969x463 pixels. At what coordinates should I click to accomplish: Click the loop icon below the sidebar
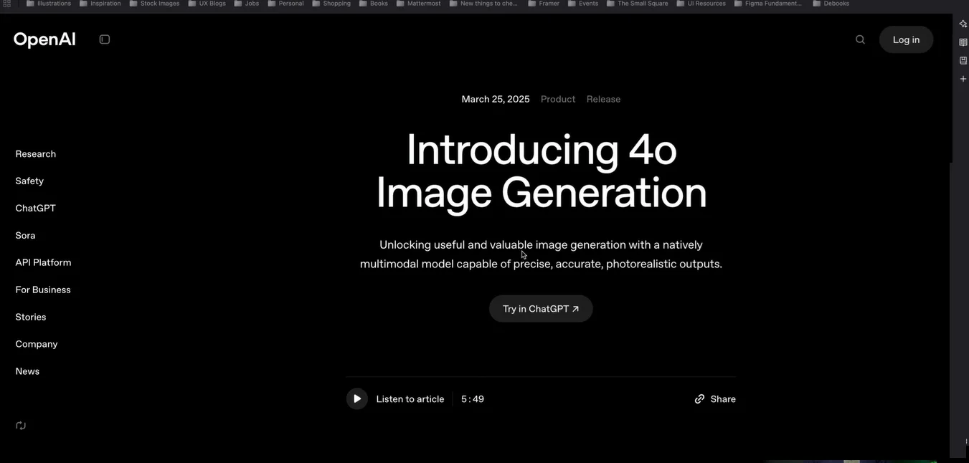click(21, 426)
